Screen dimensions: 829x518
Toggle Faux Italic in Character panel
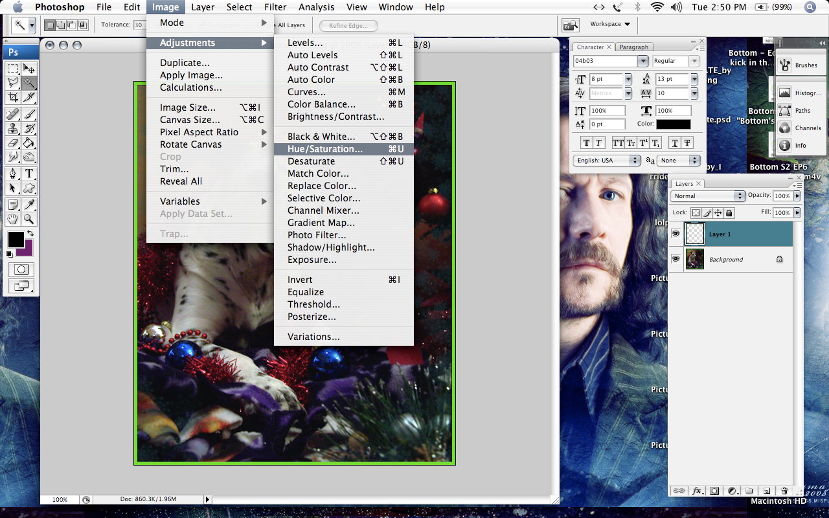(x=599, y=143)
